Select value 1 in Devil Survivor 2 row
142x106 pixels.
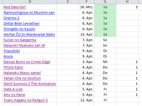point(127,84)
